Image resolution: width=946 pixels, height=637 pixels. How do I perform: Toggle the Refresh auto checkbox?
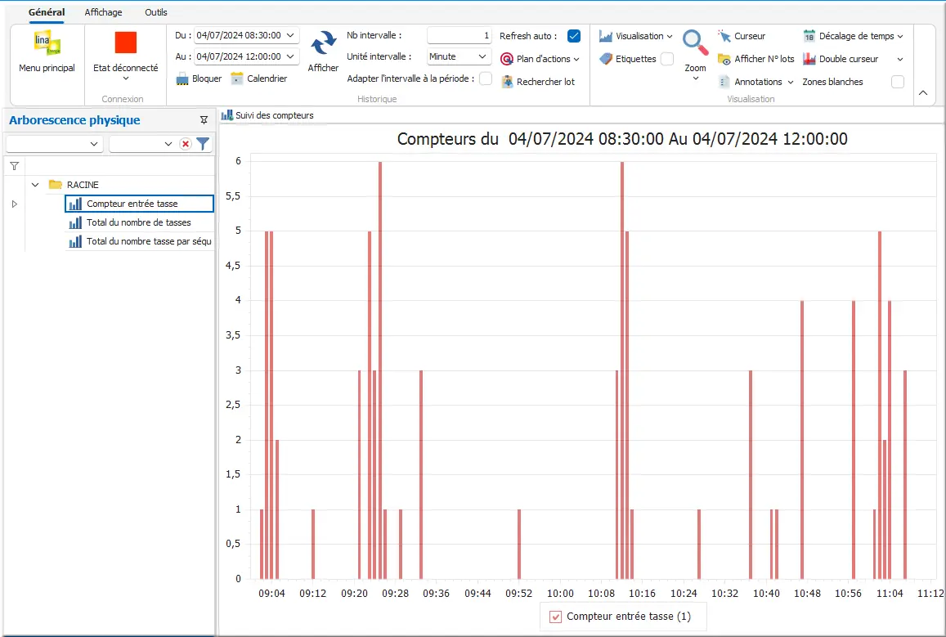pyautogui.click(x=574, y=36)
